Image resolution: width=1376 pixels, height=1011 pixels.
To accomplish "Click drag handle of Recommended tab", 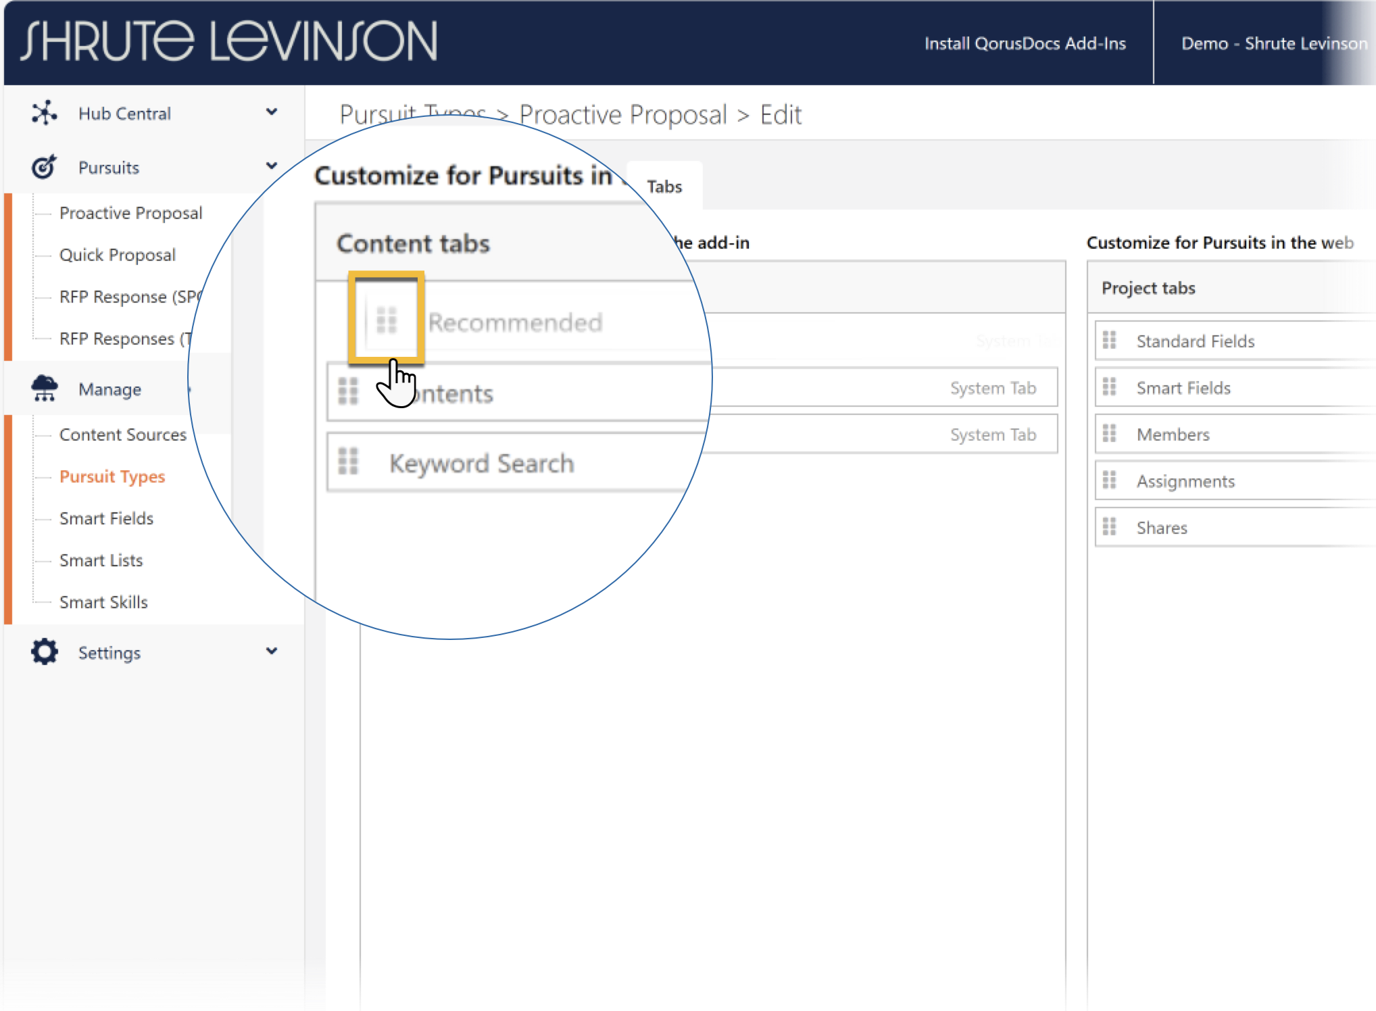I will coord(387,320).
